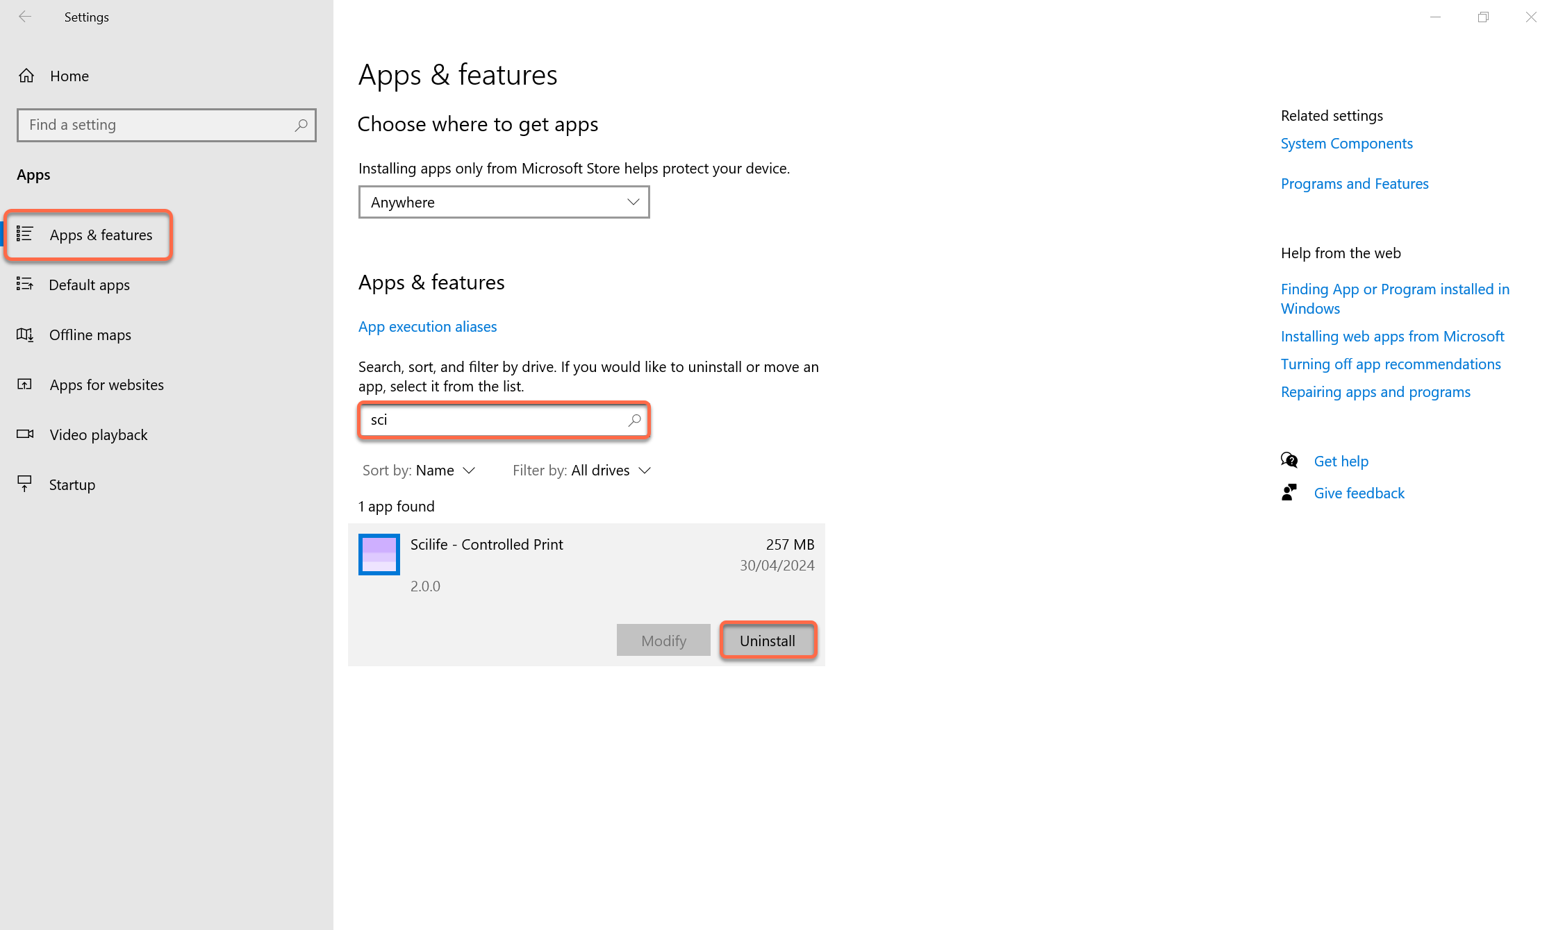The width and height of the screenshot is (1556, 930).
Task: Click the Give feedback link
Action: [x=1359, y=493]
